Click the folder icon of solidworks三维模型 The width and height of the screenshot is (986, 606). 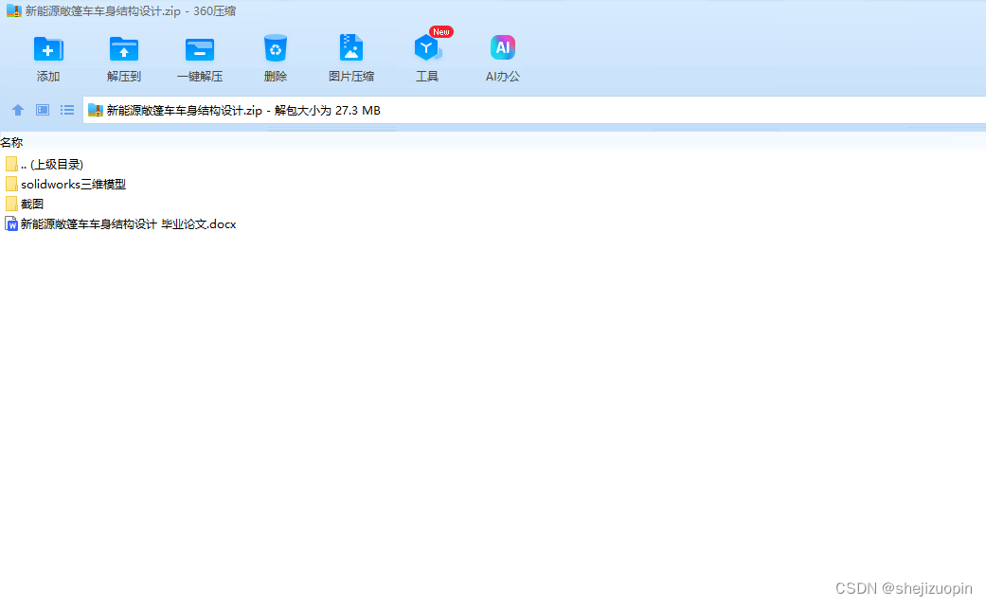pyautogui.click(x=11, y=185)
